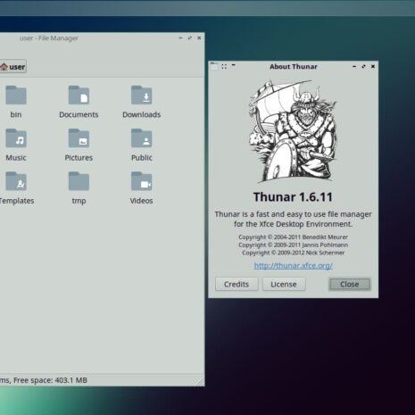
Task: Select the Pictures folder icon
Action: [x=79, y=138]
